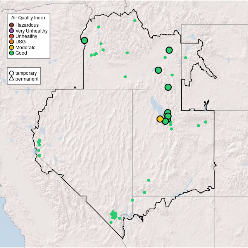The image size is (248, 248).
Task: Click the temporary circle symbol in legend
Action: (x=12, y=73)
